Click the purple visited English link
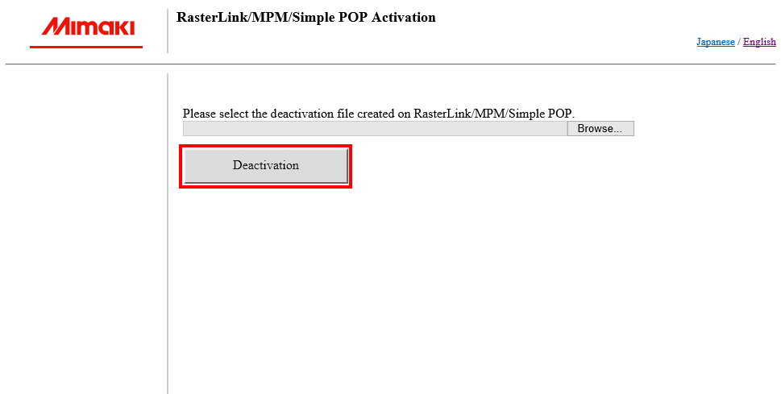Screen dimensions: 781x394 click(759, 42)
